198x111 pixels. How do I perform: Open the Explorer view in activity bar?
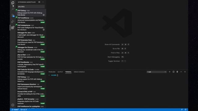click(13, 3)
